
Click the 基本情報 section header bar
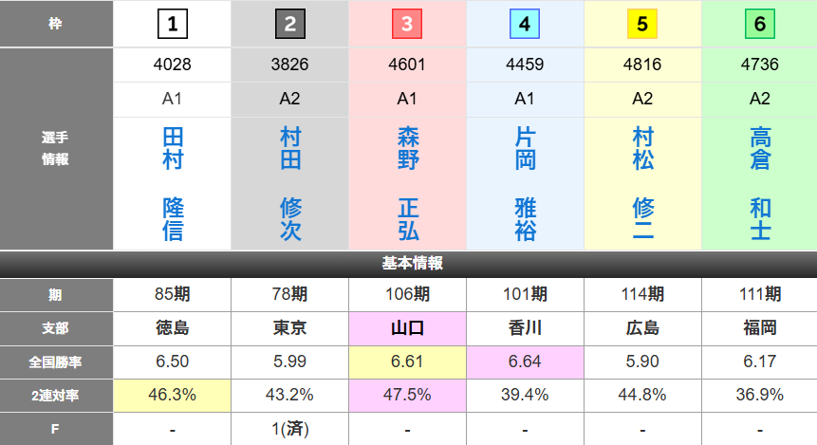pyautogui.click(x=408, y=264)
